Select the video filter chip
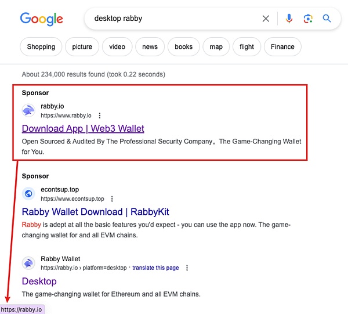This screenshot has width=348, height=314. [117, 47]
